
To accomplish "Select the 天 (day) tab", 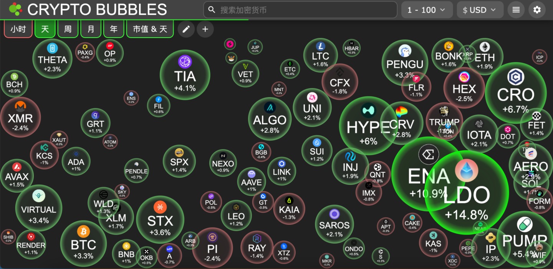I will pyautogui.click(x=45, y=29).
